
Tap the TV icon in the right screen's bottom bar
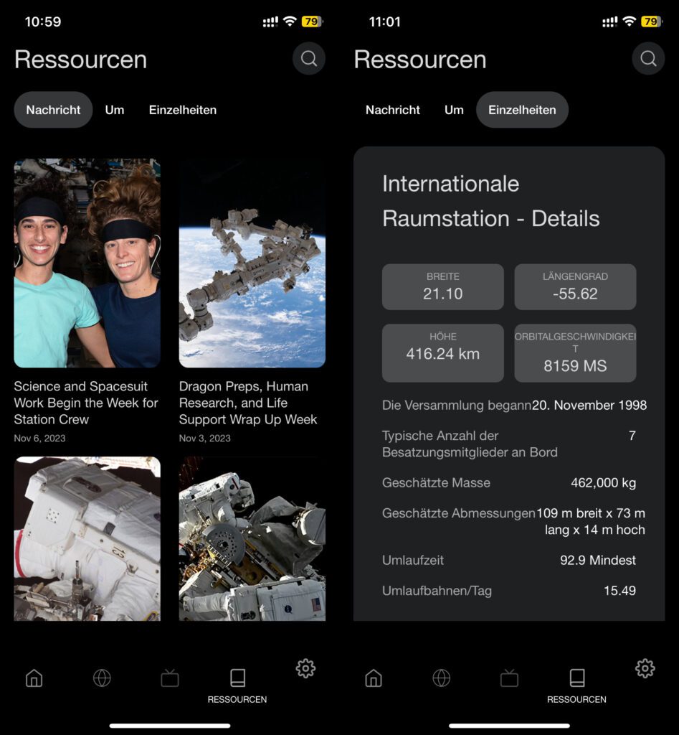coord(509,678)
